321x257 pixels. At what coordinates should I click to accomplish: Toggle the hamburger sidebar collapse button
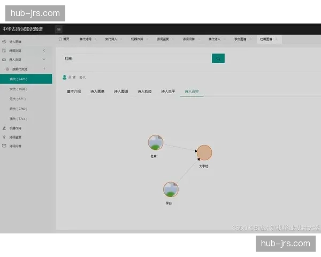tap(58, 29)
